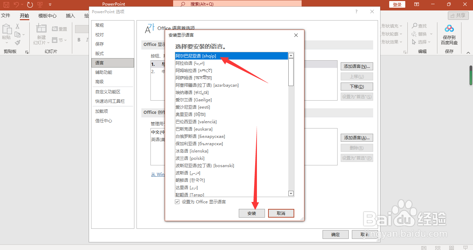The height and width of the screenshot is (250, 473).
Task: Select 加载项 in options sidebar
Action: [x=113, y=111]
